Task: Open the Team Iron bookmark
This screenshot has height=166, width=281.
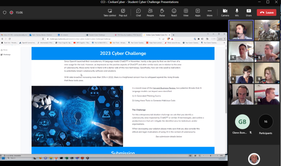Action: click(9, 43)
